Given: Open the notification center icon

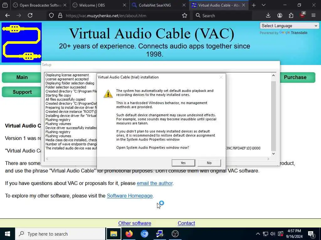Looking at the screenshot, I should (311, 234).
